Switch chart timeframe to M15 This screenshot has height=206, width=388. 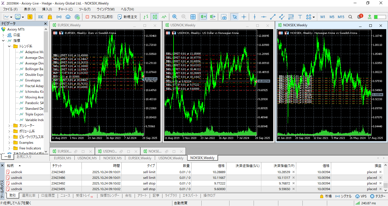(341, 17)
